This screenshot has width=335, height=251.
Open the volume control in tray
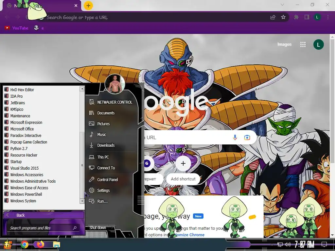[x=288, y=244]
